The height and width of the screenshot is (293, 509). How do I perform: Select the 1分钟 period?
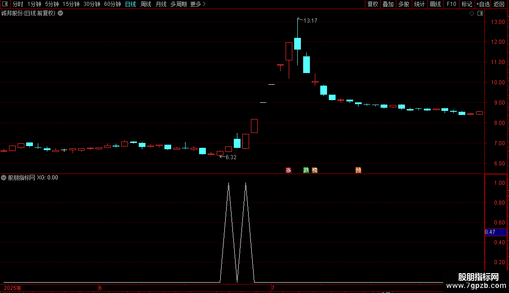[x=34, y=4]
